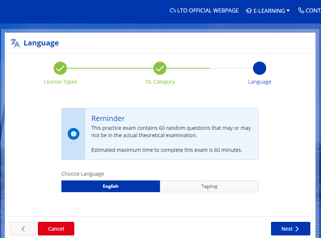Click the cloud icon beside LTO Official Webpage
Screen dimensions: 321x238
point(172,11)
